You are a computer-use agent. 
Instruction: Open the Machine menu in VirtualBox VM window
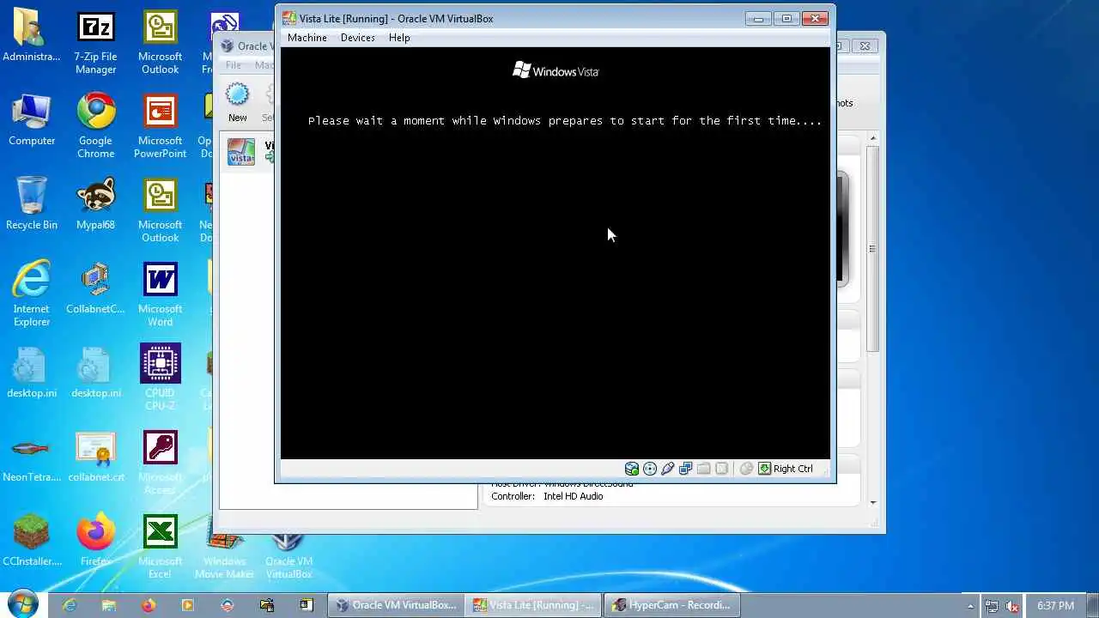(307, 38)
